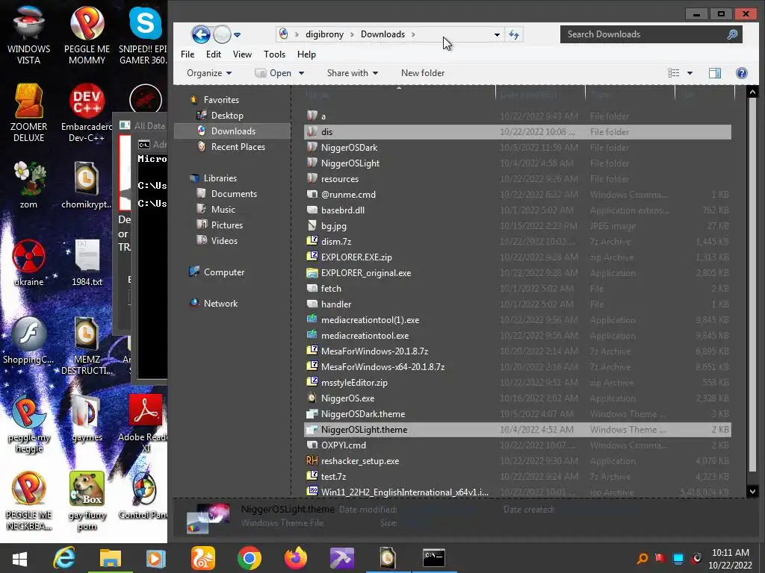Select the dism.7z archive
Screen dimensions: 765x573
[x=517, y=242]
